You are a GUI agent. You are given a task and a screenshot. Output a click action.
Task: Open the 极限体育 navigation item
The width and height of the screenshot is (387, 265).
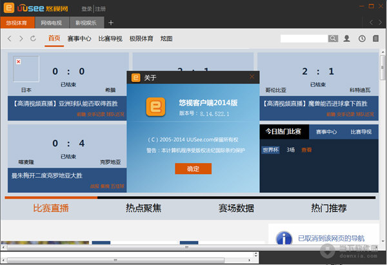pyautogui.click(x=141, y=39)
